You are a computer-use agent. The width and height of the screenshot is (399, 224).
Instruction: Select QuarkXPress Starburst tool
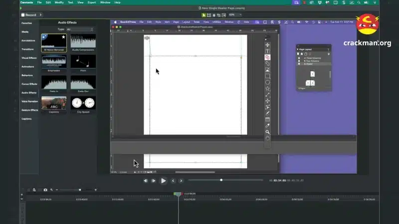tap(267, 89)
